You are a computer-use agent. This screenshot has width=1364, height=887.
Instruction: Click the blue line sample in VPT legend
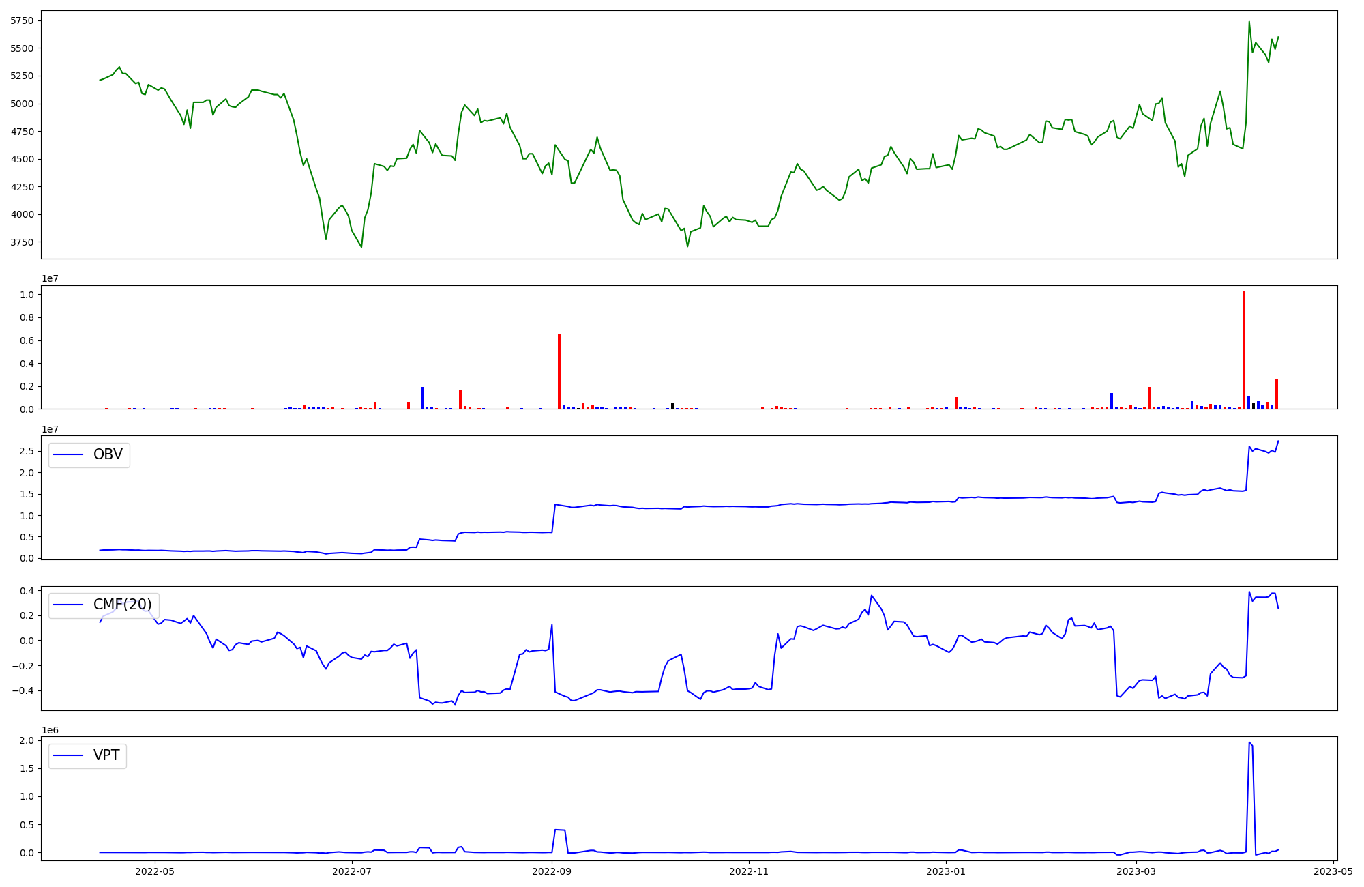[68, 755]
